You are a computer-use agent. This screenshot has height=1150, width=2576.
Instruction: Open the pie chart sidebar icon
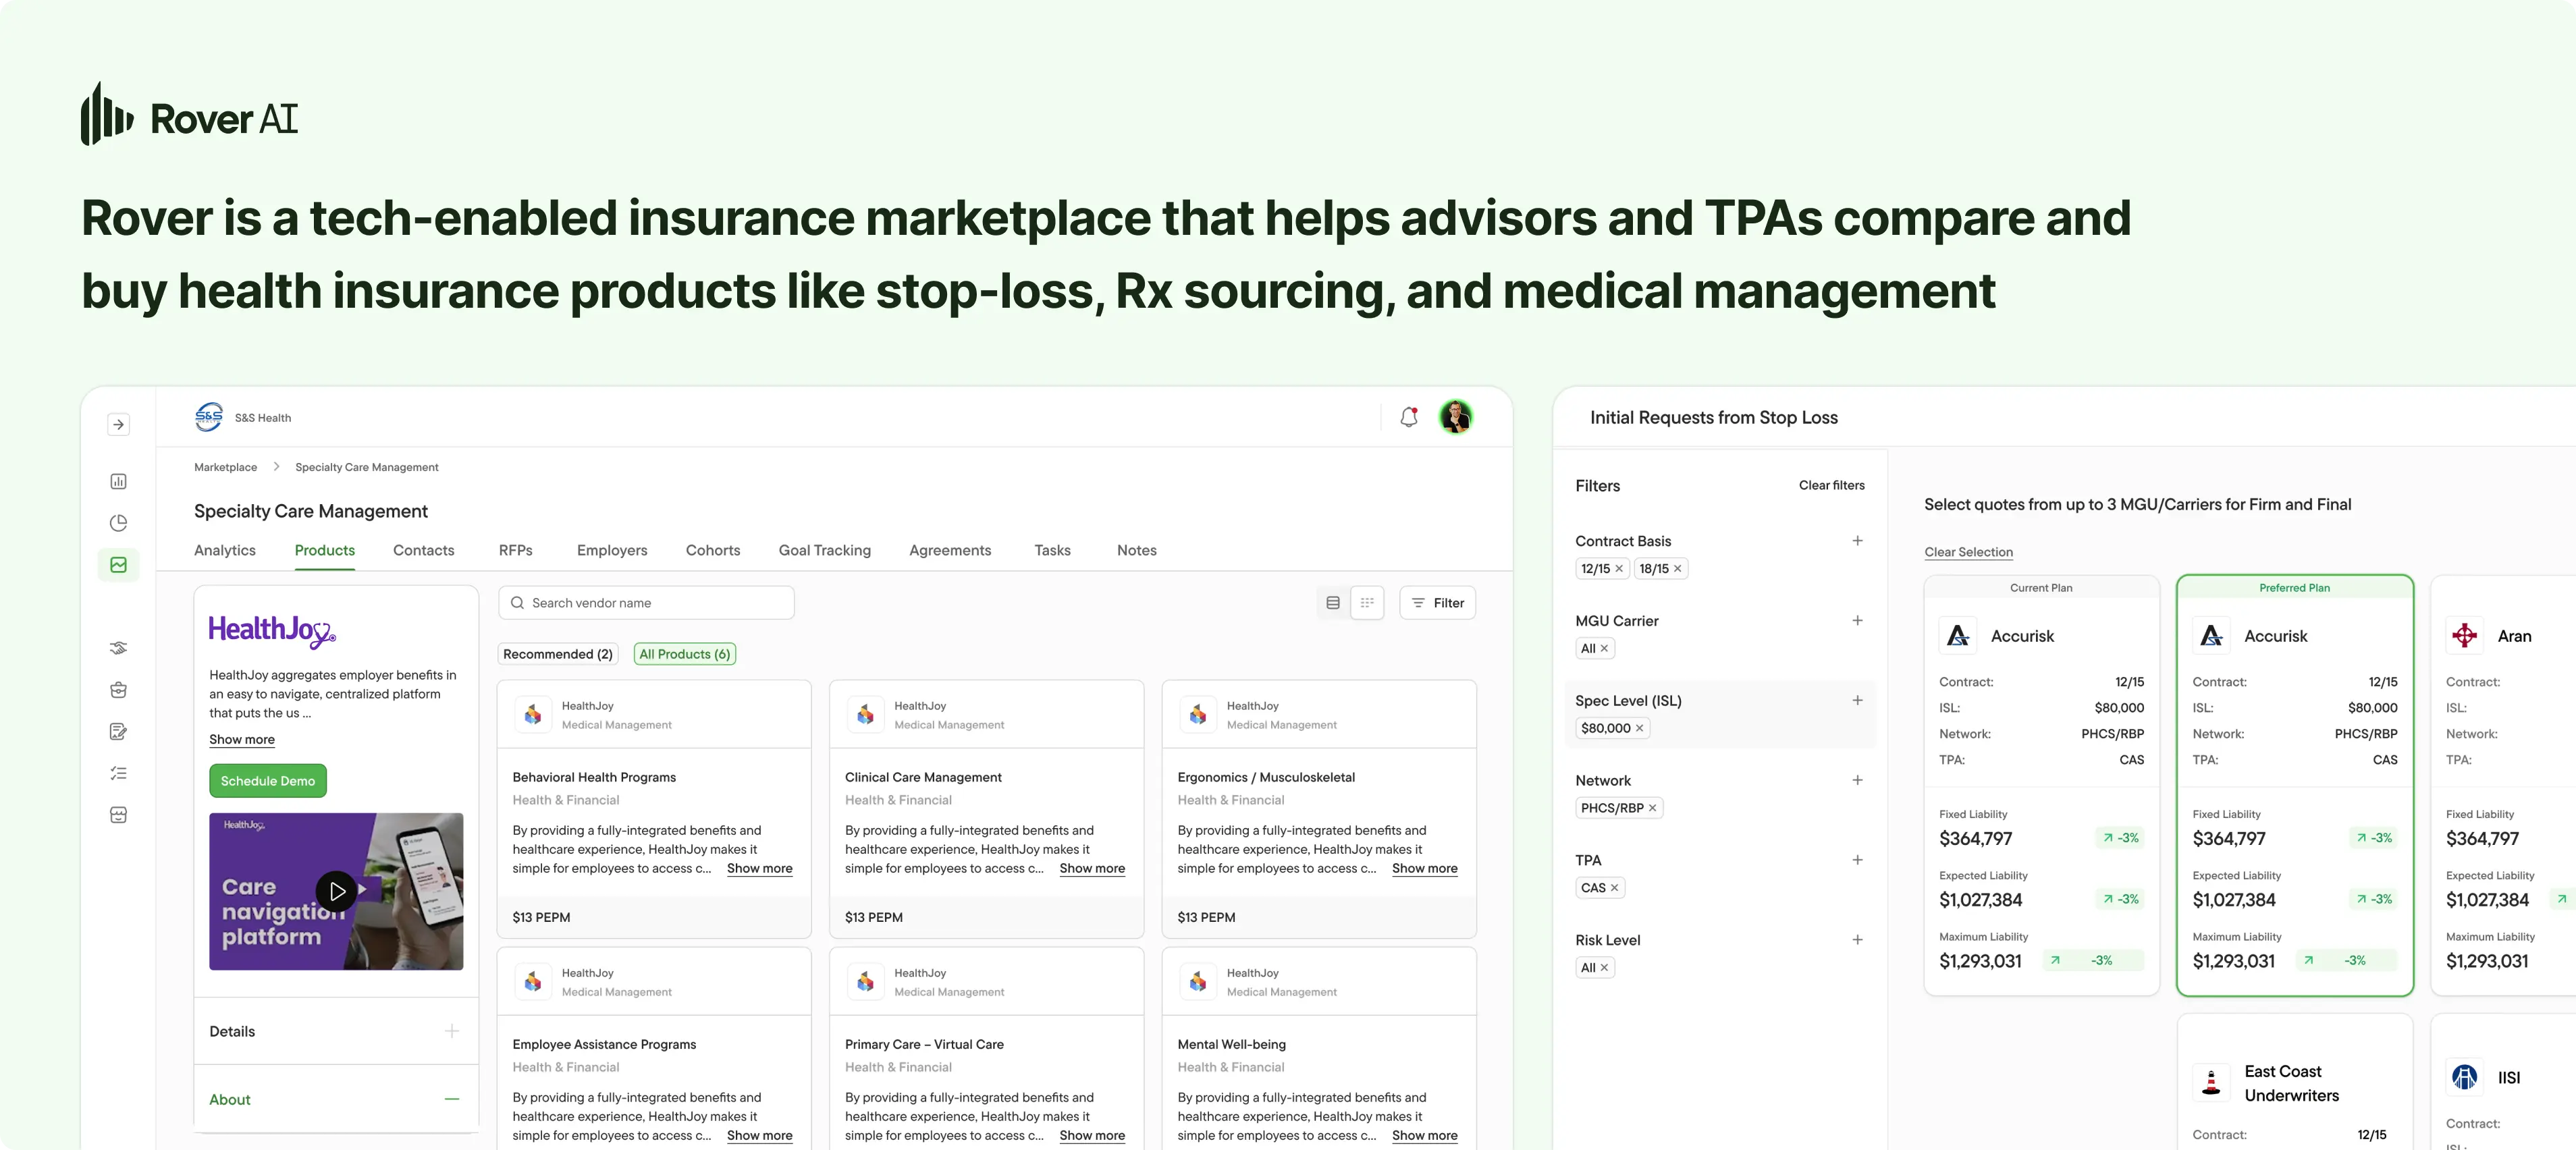(118, 523)
